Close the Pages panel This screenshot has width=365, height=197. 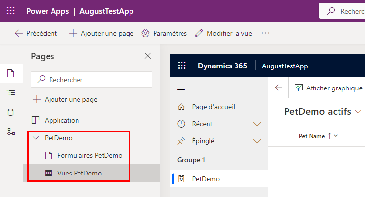(x=148, y=56)
